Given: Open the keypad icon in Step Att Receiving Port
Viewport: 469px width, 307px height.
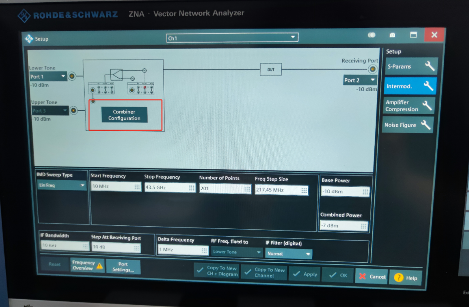Looking at the screenshot, I should tap(136, 248).
